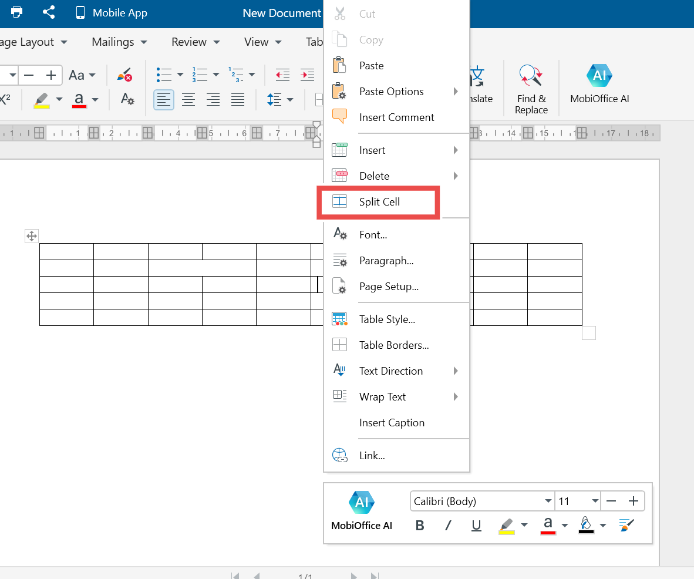Apply numbered list formatting
This screenshot has height=579, width=694.
coord(200,75)
